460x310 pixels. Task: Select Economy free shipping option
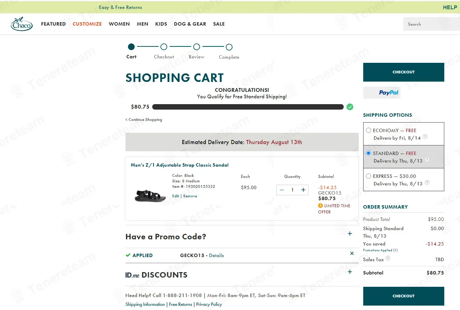(368, 130)
